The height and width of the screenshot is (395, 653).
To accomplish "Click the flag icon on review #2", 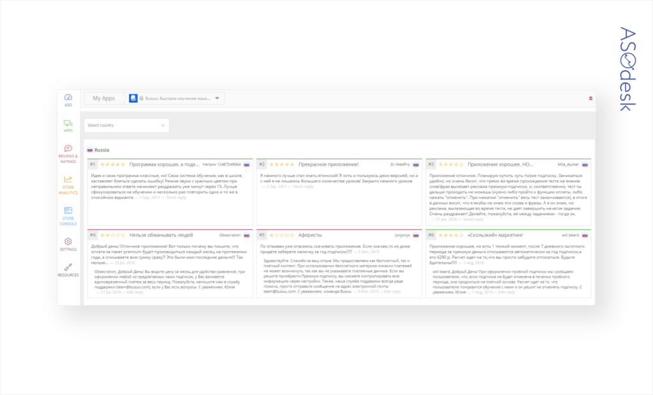I will tap(416, 164).
